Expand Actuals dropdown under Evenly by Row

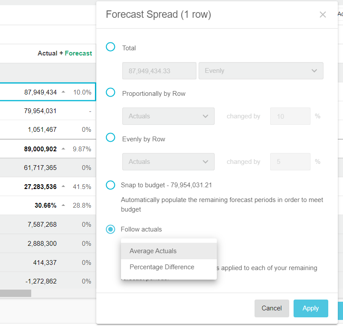[168, 162]
